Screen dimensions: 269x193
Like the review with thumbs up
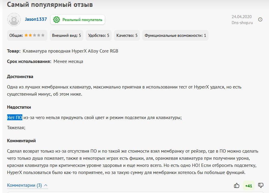237,186
